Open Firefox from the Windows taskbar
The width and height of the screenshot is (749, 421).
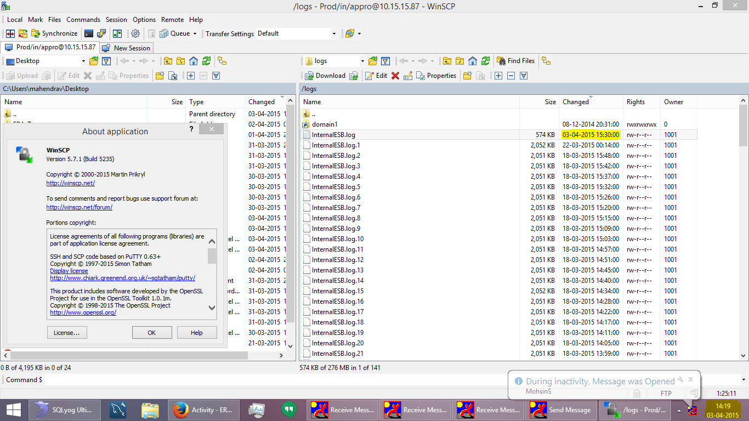(180, 409)
